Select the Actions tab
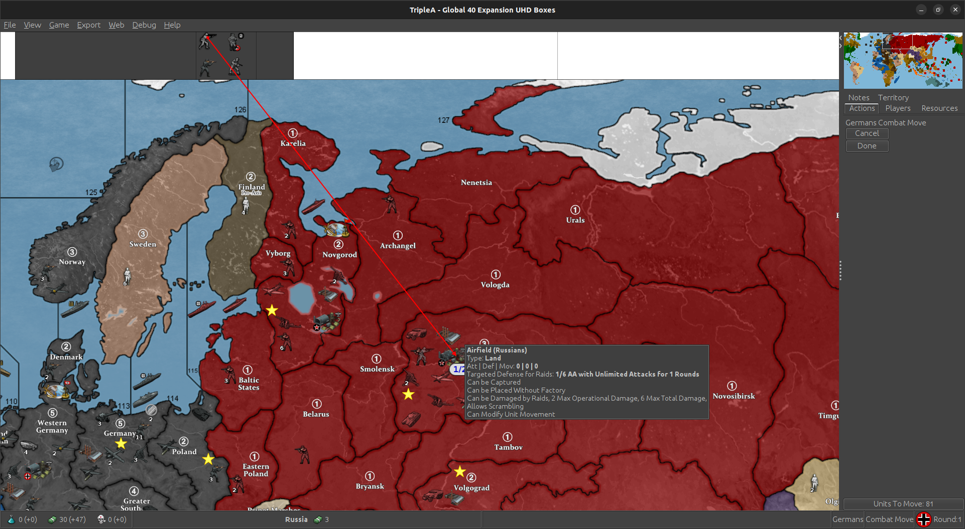 [x=862, y=108]
